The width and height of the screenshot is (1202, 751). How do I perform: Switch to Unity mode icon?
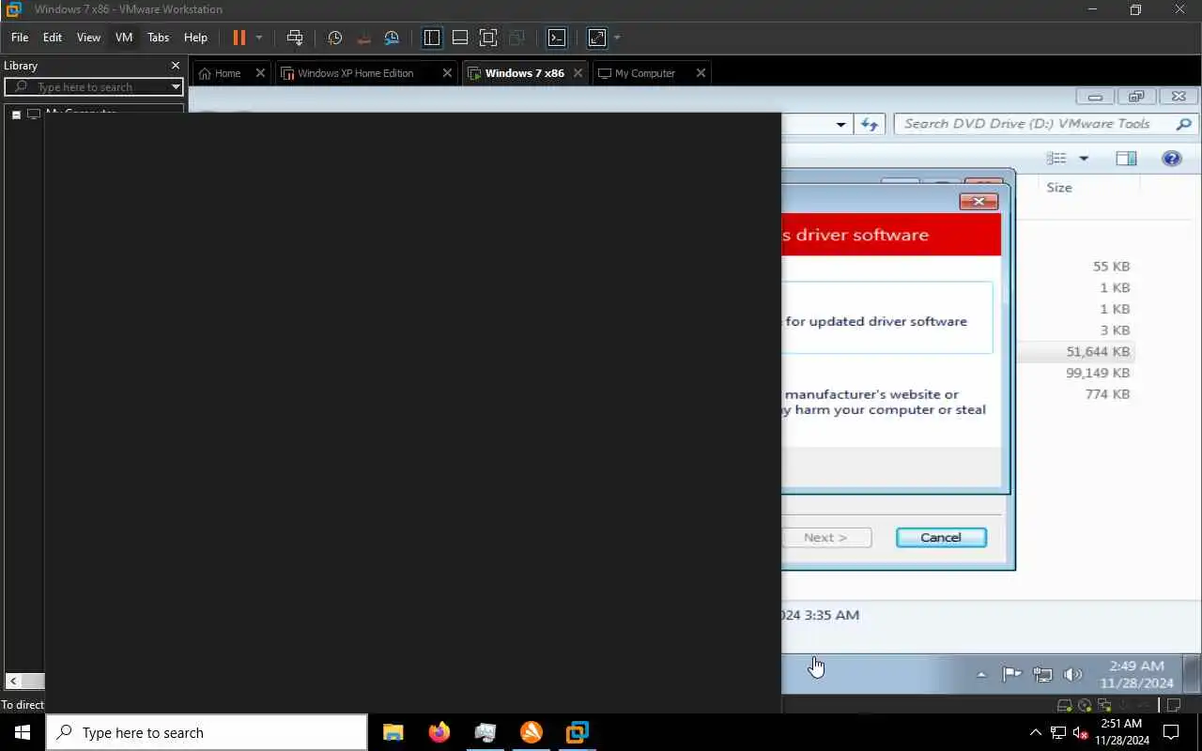(x=516, y=38)
